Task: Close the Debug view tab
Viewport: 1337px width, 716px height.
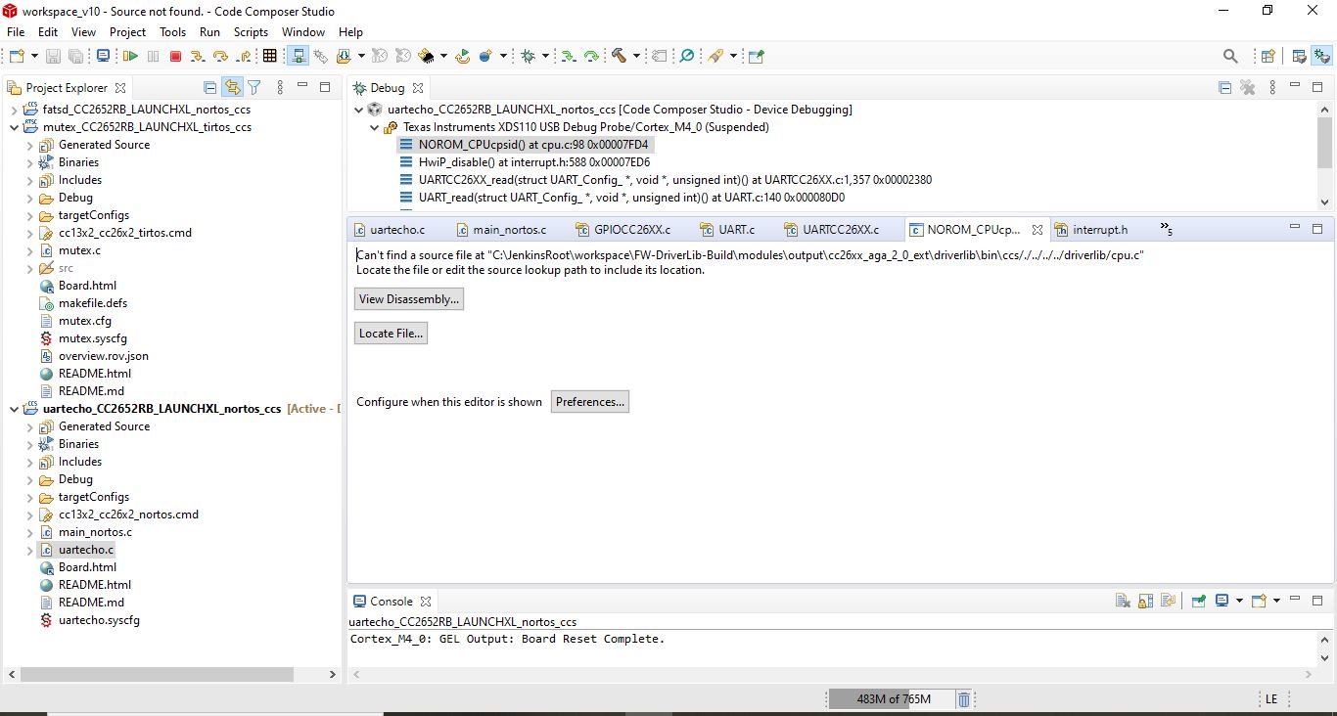Action: [x=418, y=88]
